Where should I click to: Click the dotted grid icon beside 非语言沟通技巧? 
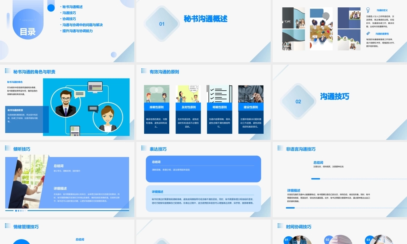tap(280, 148)
